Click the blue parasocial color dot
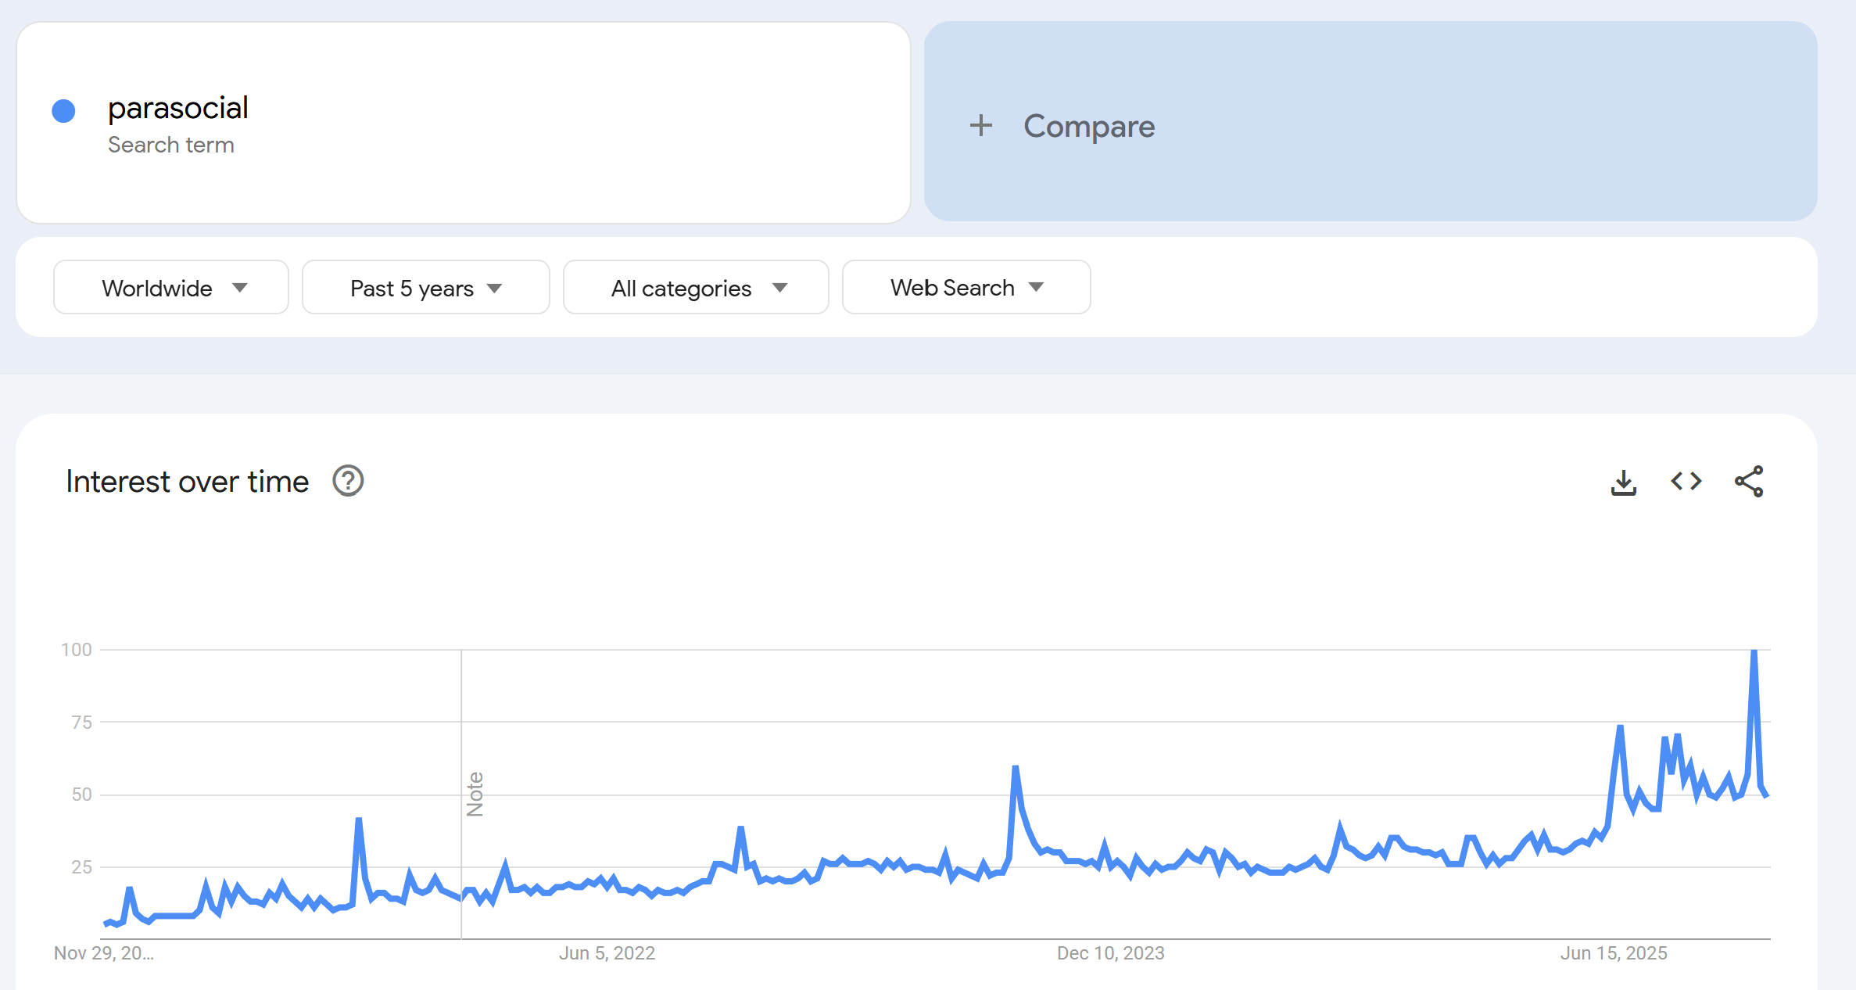The height and width of the screenshot is (990, 1856). click(x=63, y=111)
